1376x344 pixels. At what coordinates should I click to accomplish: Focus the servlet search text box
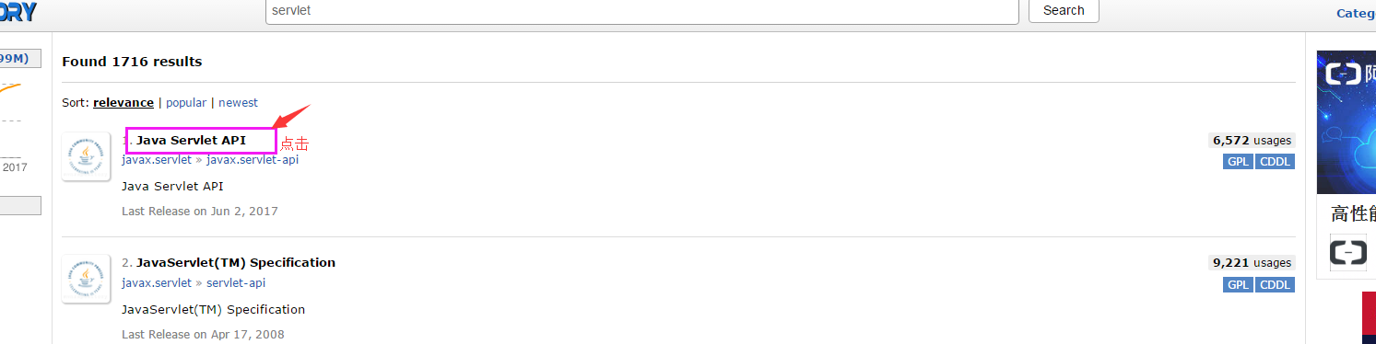point(642,11)
